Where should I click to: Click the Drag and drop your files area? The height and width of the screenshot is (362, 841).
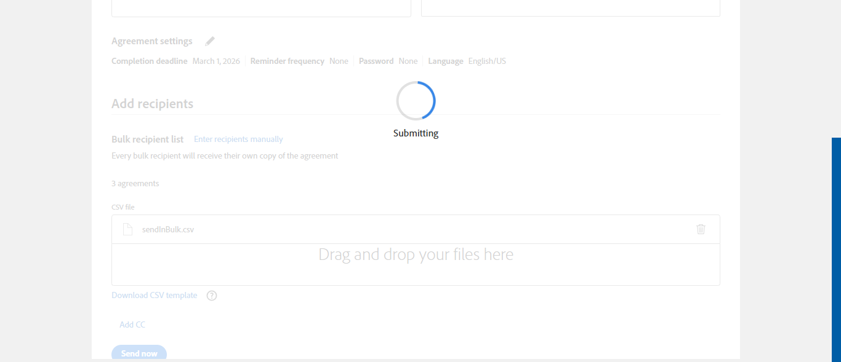tap(416, 264)
